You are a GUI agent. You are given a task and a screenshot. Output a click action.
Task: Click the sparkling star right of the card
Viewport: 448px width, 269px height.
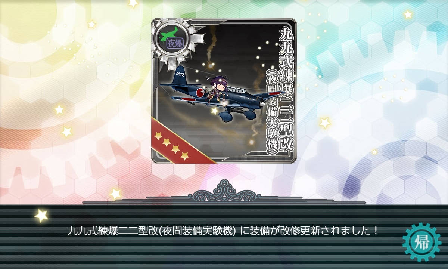point(325,122)
